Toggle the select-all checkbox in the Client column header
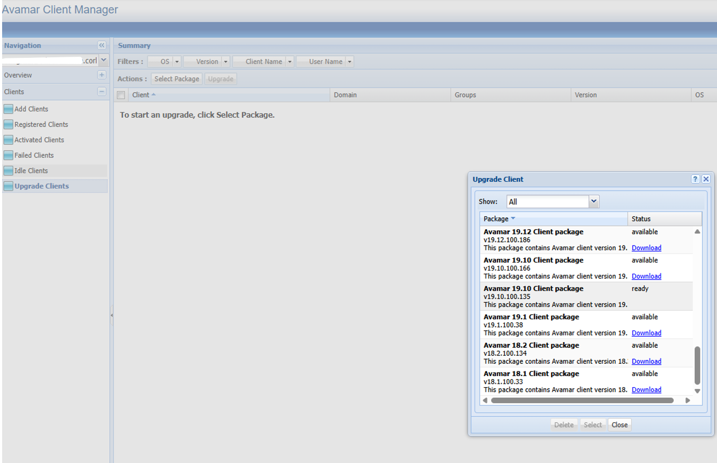 (120, 94)
